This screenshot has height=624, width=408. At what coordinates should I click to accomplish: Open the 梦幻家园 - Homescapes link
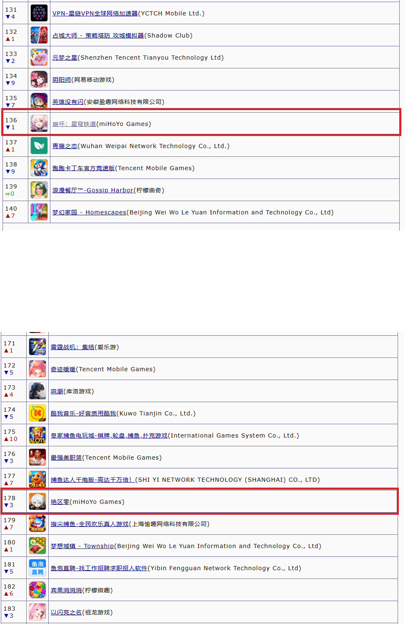(x=90, y=212)
